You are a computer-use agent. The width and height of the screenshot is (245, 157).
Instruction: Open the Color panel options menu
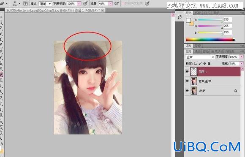[242, 13]
